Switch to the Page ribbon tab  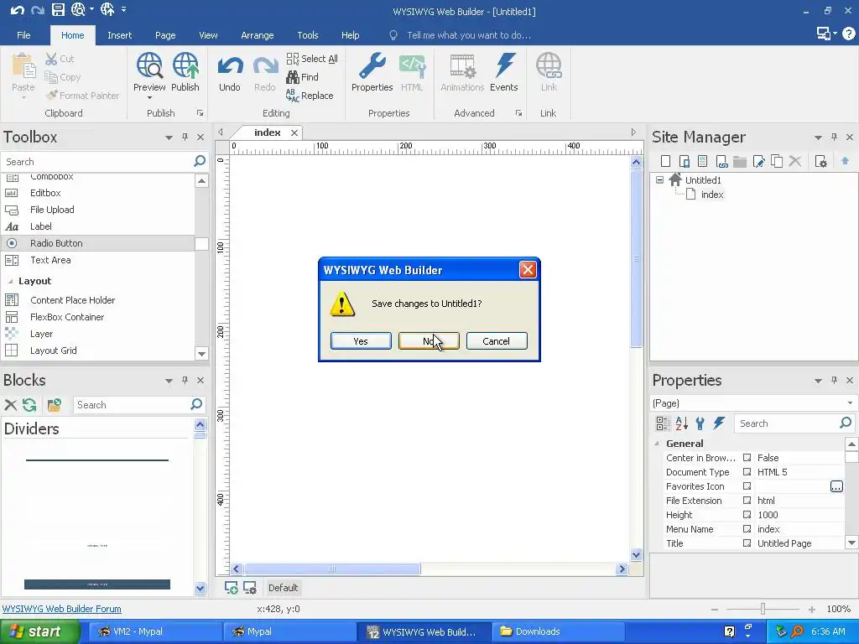pos(165,35)
